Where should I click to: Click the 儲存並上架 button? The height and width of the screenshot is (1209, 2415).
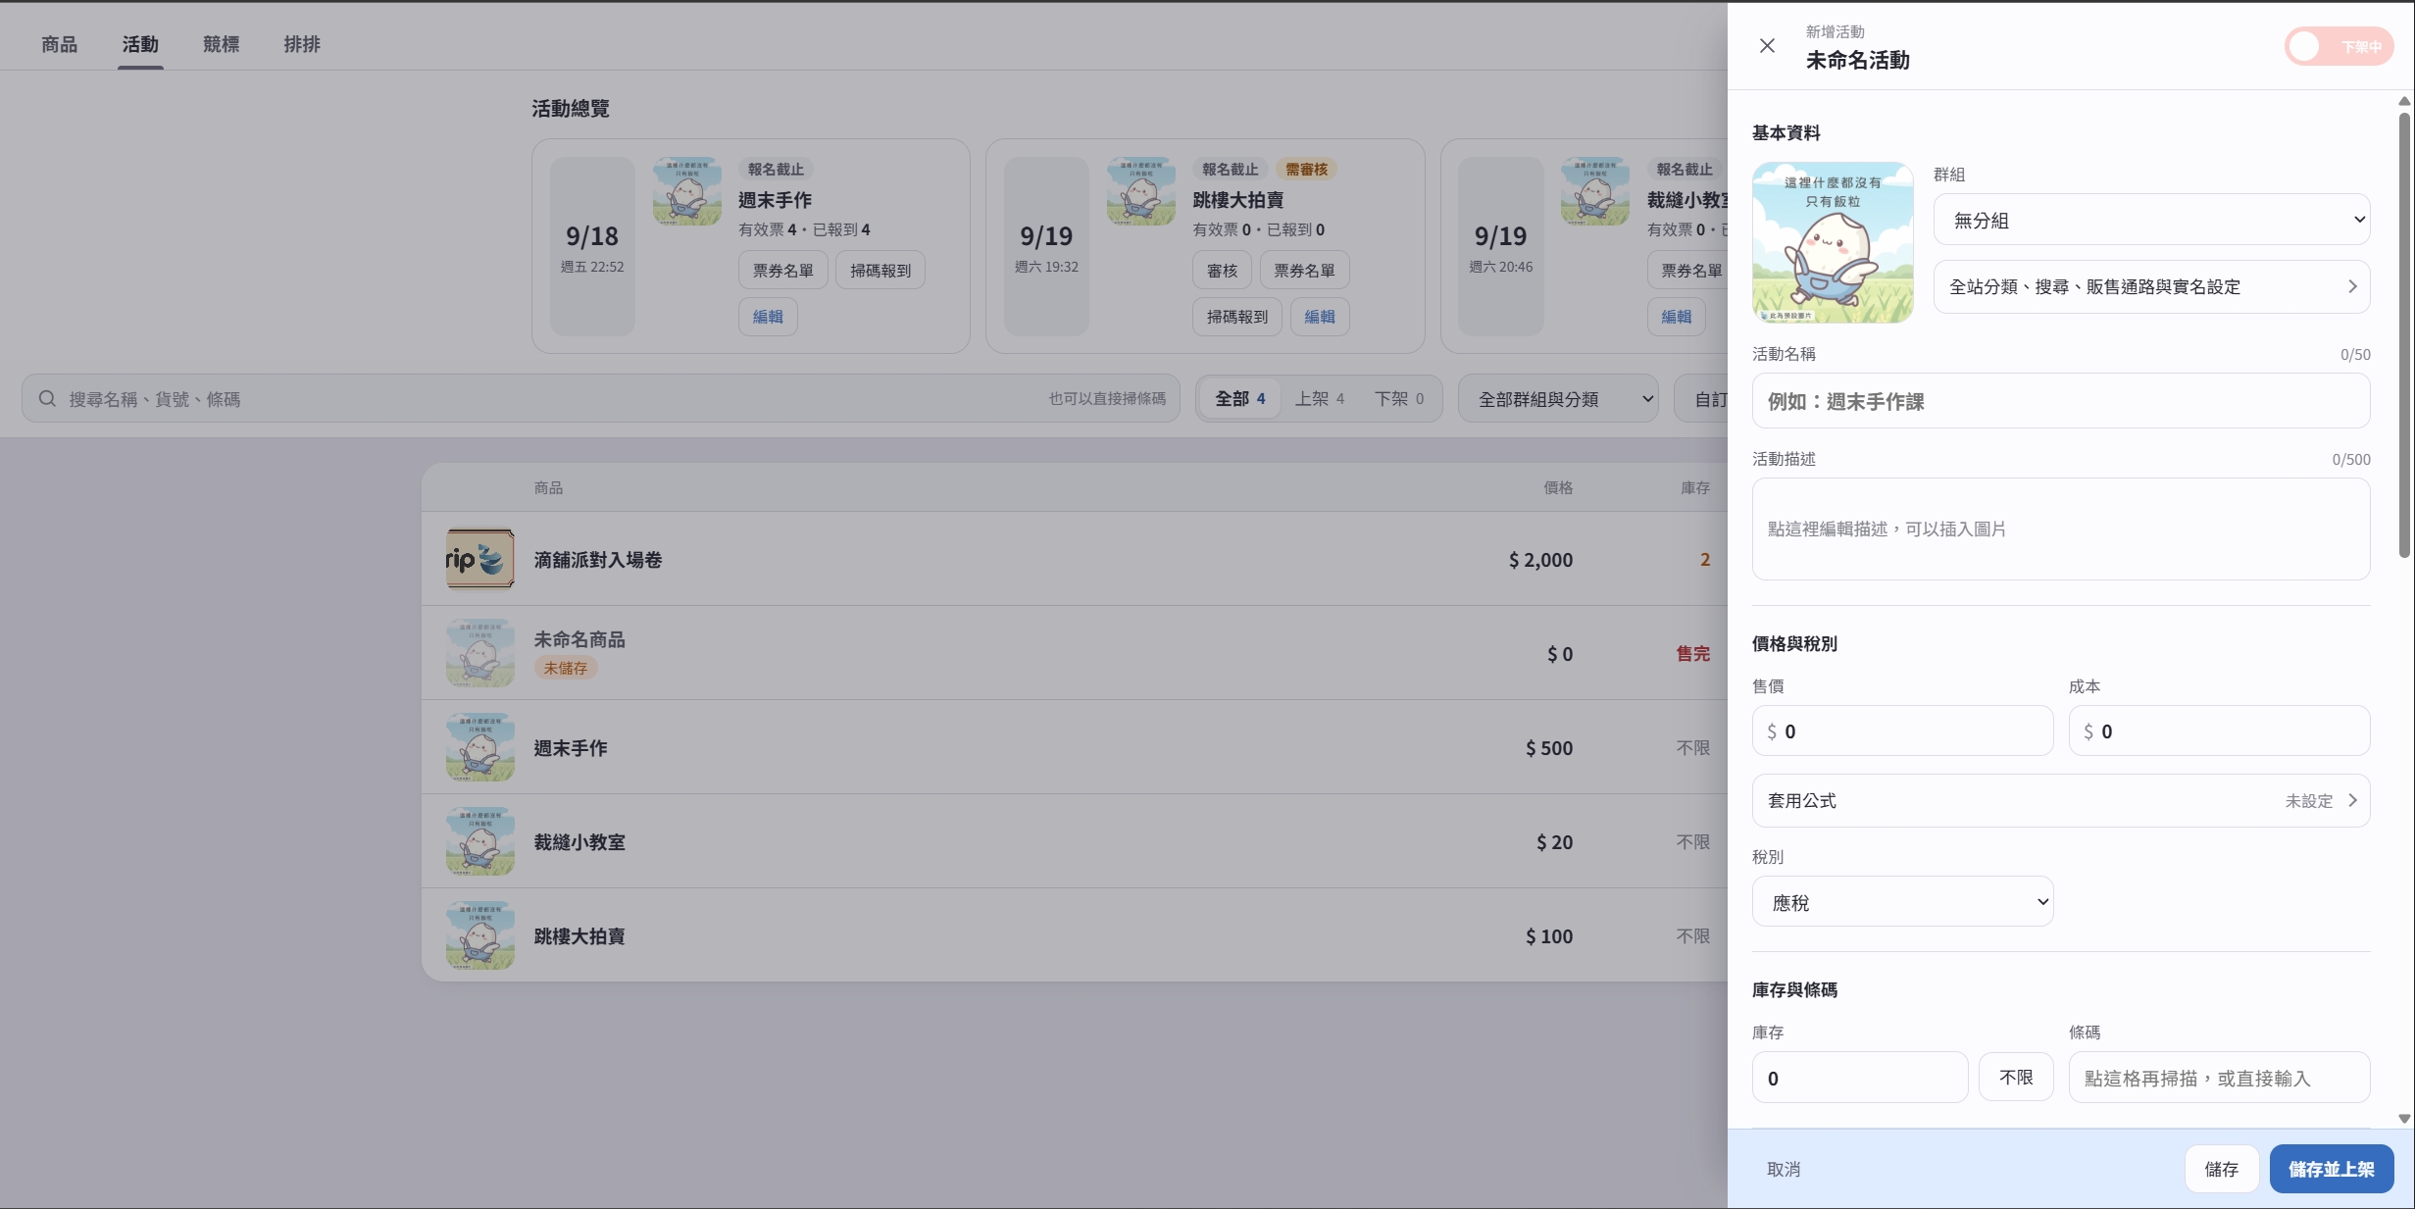2332,1169
